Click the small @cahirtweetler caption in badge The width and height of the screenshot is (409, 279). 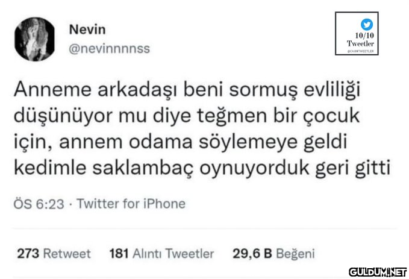(361, 52)
